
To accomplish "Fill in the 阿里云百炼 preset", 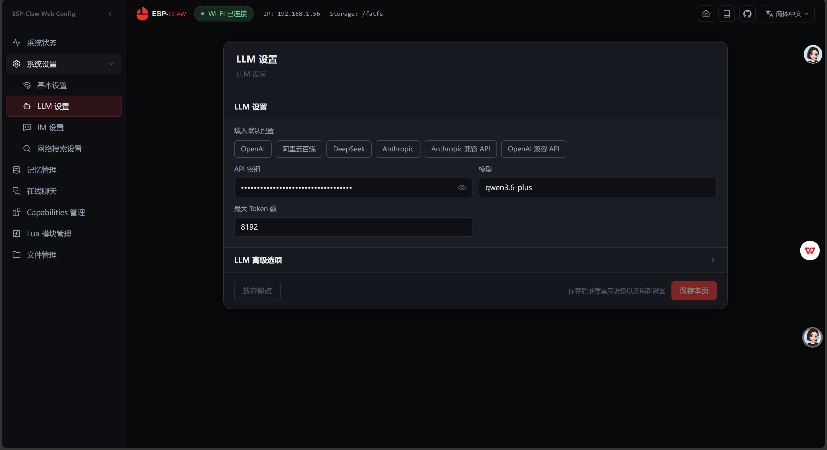I will tap(299, 149).
